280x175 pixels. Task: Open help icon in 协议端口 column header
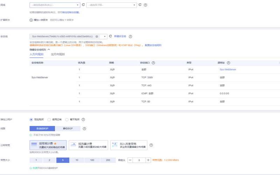pos(153,63)
